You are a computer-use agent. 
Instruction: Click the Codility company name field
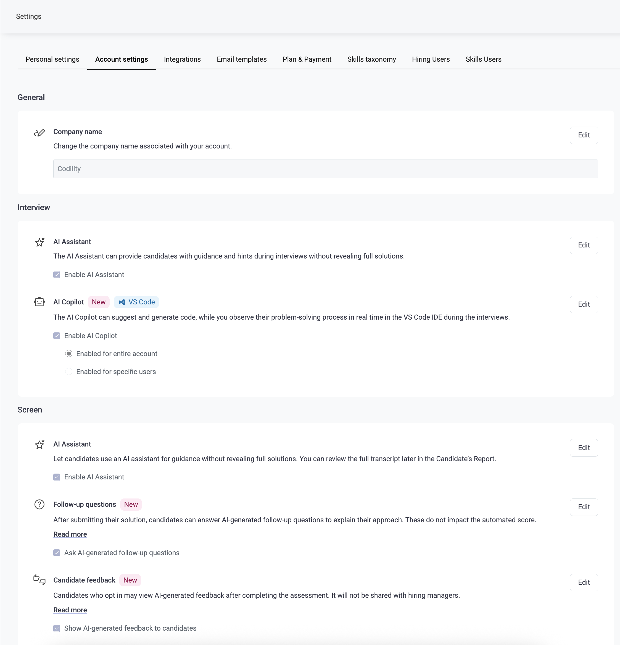pos(325,169)
